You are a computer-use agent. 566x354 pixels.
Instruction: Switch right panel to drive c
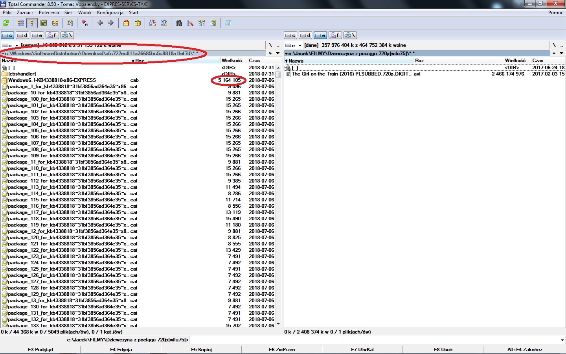[291, 35]
